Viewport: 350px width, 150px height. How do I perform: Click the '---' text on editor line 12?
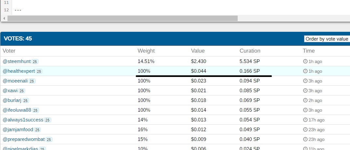coord(18,10)
